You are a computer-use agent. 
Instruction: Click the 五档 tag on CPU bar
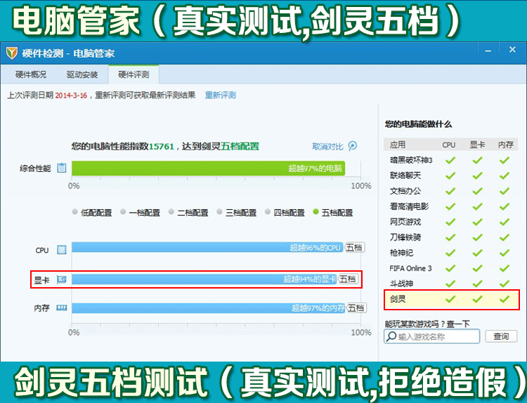(354, 248)
